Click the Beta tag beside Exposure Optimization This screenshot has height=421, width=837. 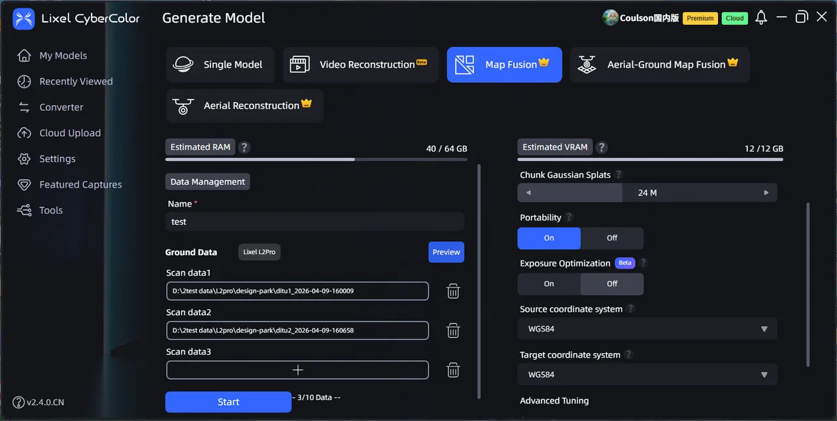[625, 263]
